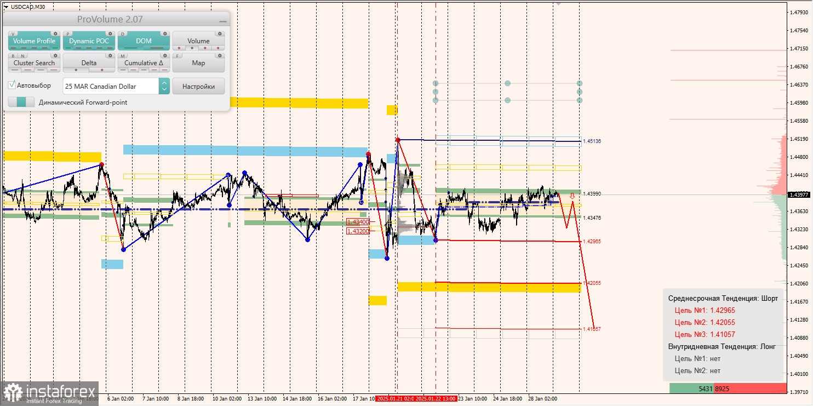The image size is (813, 406).
Task: Open gear settings on Cumulative Δ button
Action: [165, 55]
